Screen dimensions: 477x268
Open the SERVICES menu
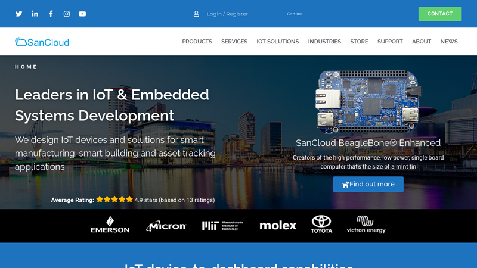pyautogui.click(x=234, y=42)
